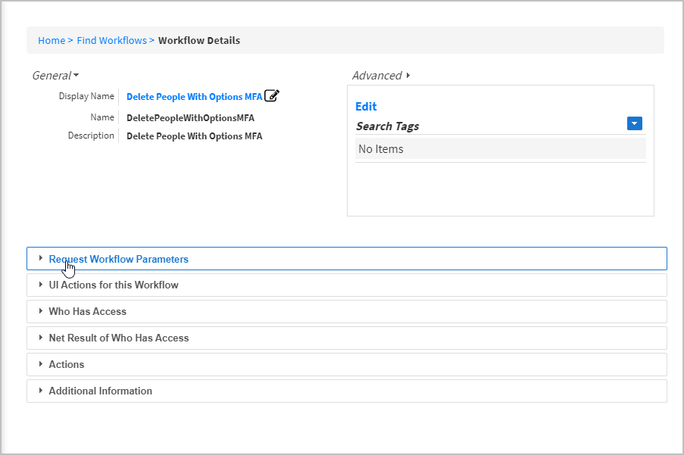Image resolution: width=684 pixels, height=455 pixels.
Task: Click the caret next to the General heading
Action: click(x=76, y=75)
